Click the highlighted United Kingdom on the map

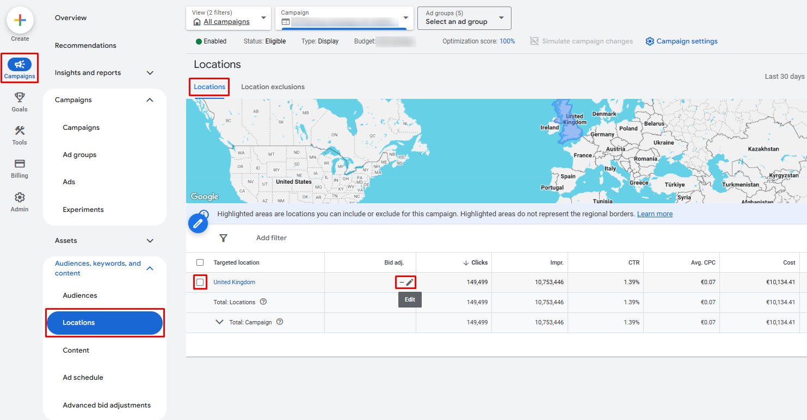tap(568, 122)
